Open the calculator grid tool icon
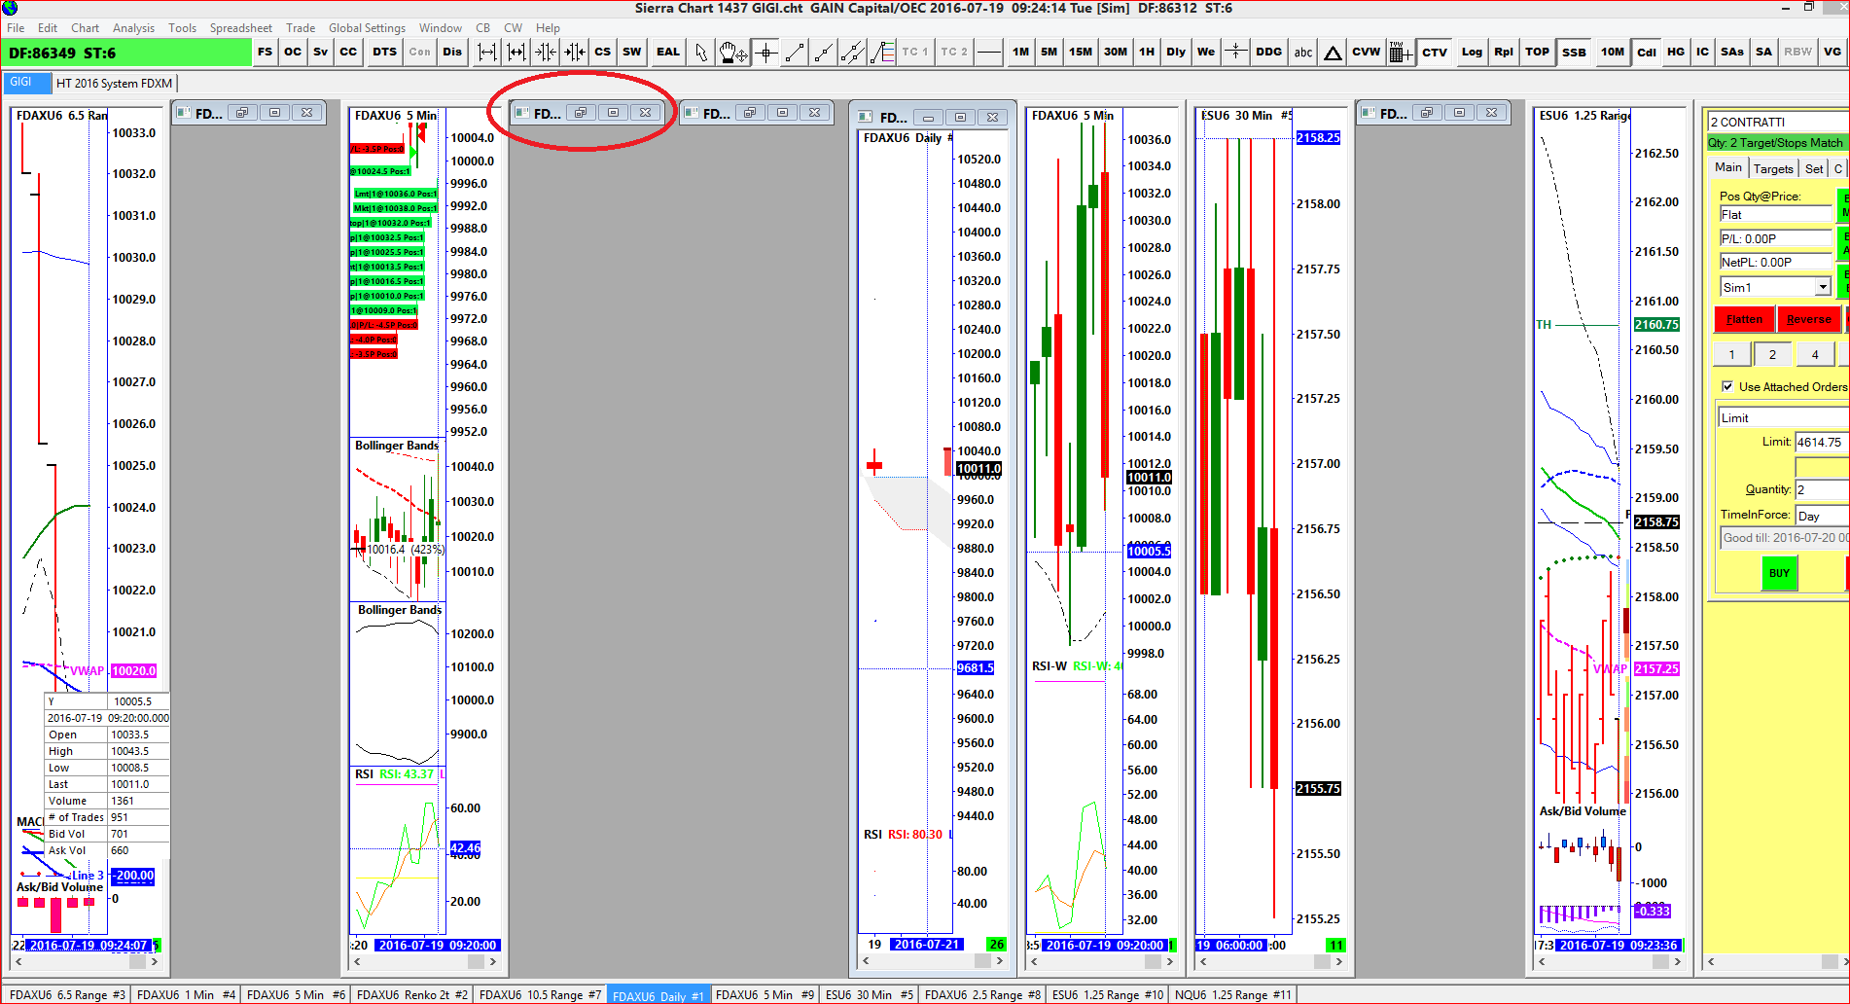1850x1004 pixels. tap(1401, 53)
